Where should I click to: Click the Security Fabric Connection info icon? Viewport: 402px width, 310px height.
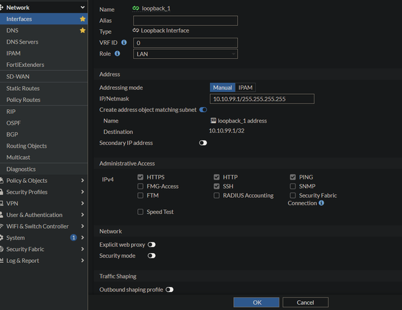pyautogui.click(x=321, y=203)
